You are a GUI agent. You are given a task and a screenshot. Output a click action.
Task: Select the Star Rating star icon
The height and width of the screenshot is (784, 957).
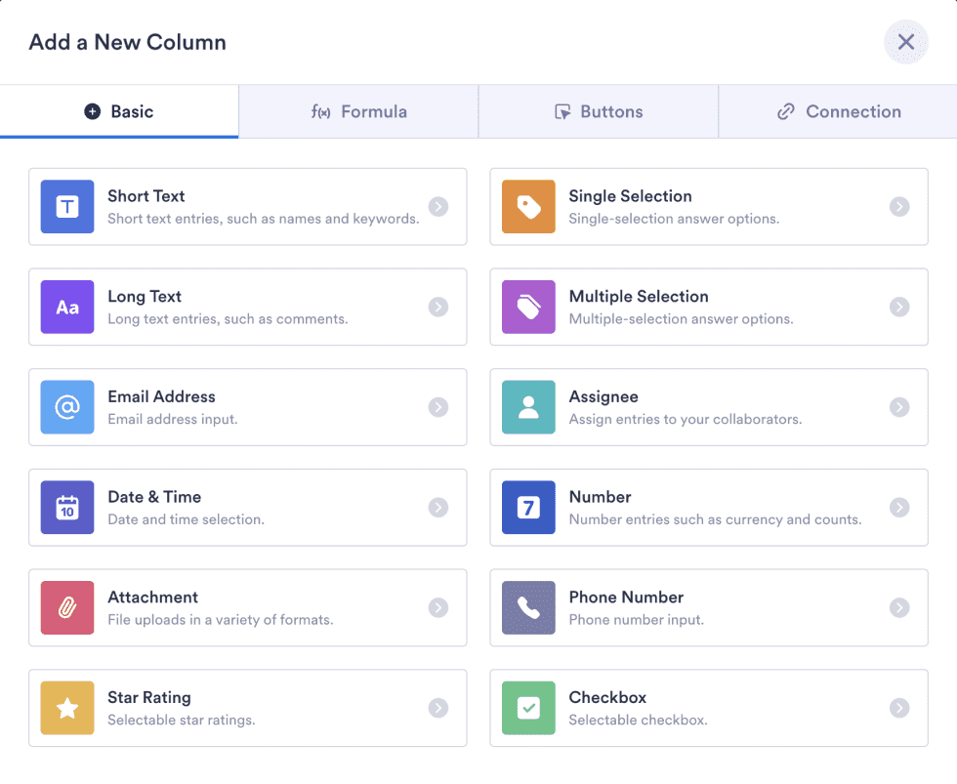(x=67, y=708)
